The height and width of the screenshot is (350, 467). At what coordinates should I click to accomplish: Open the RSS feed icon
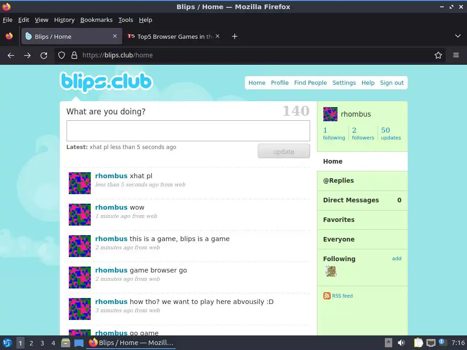point(327,295)
